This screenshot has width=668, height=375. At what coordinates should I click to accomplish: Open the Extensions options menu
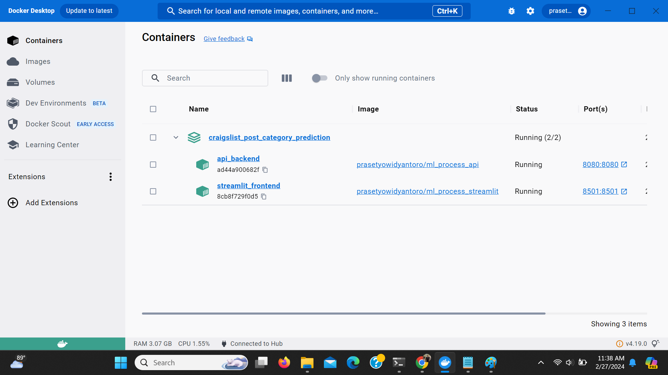[110, 177]
